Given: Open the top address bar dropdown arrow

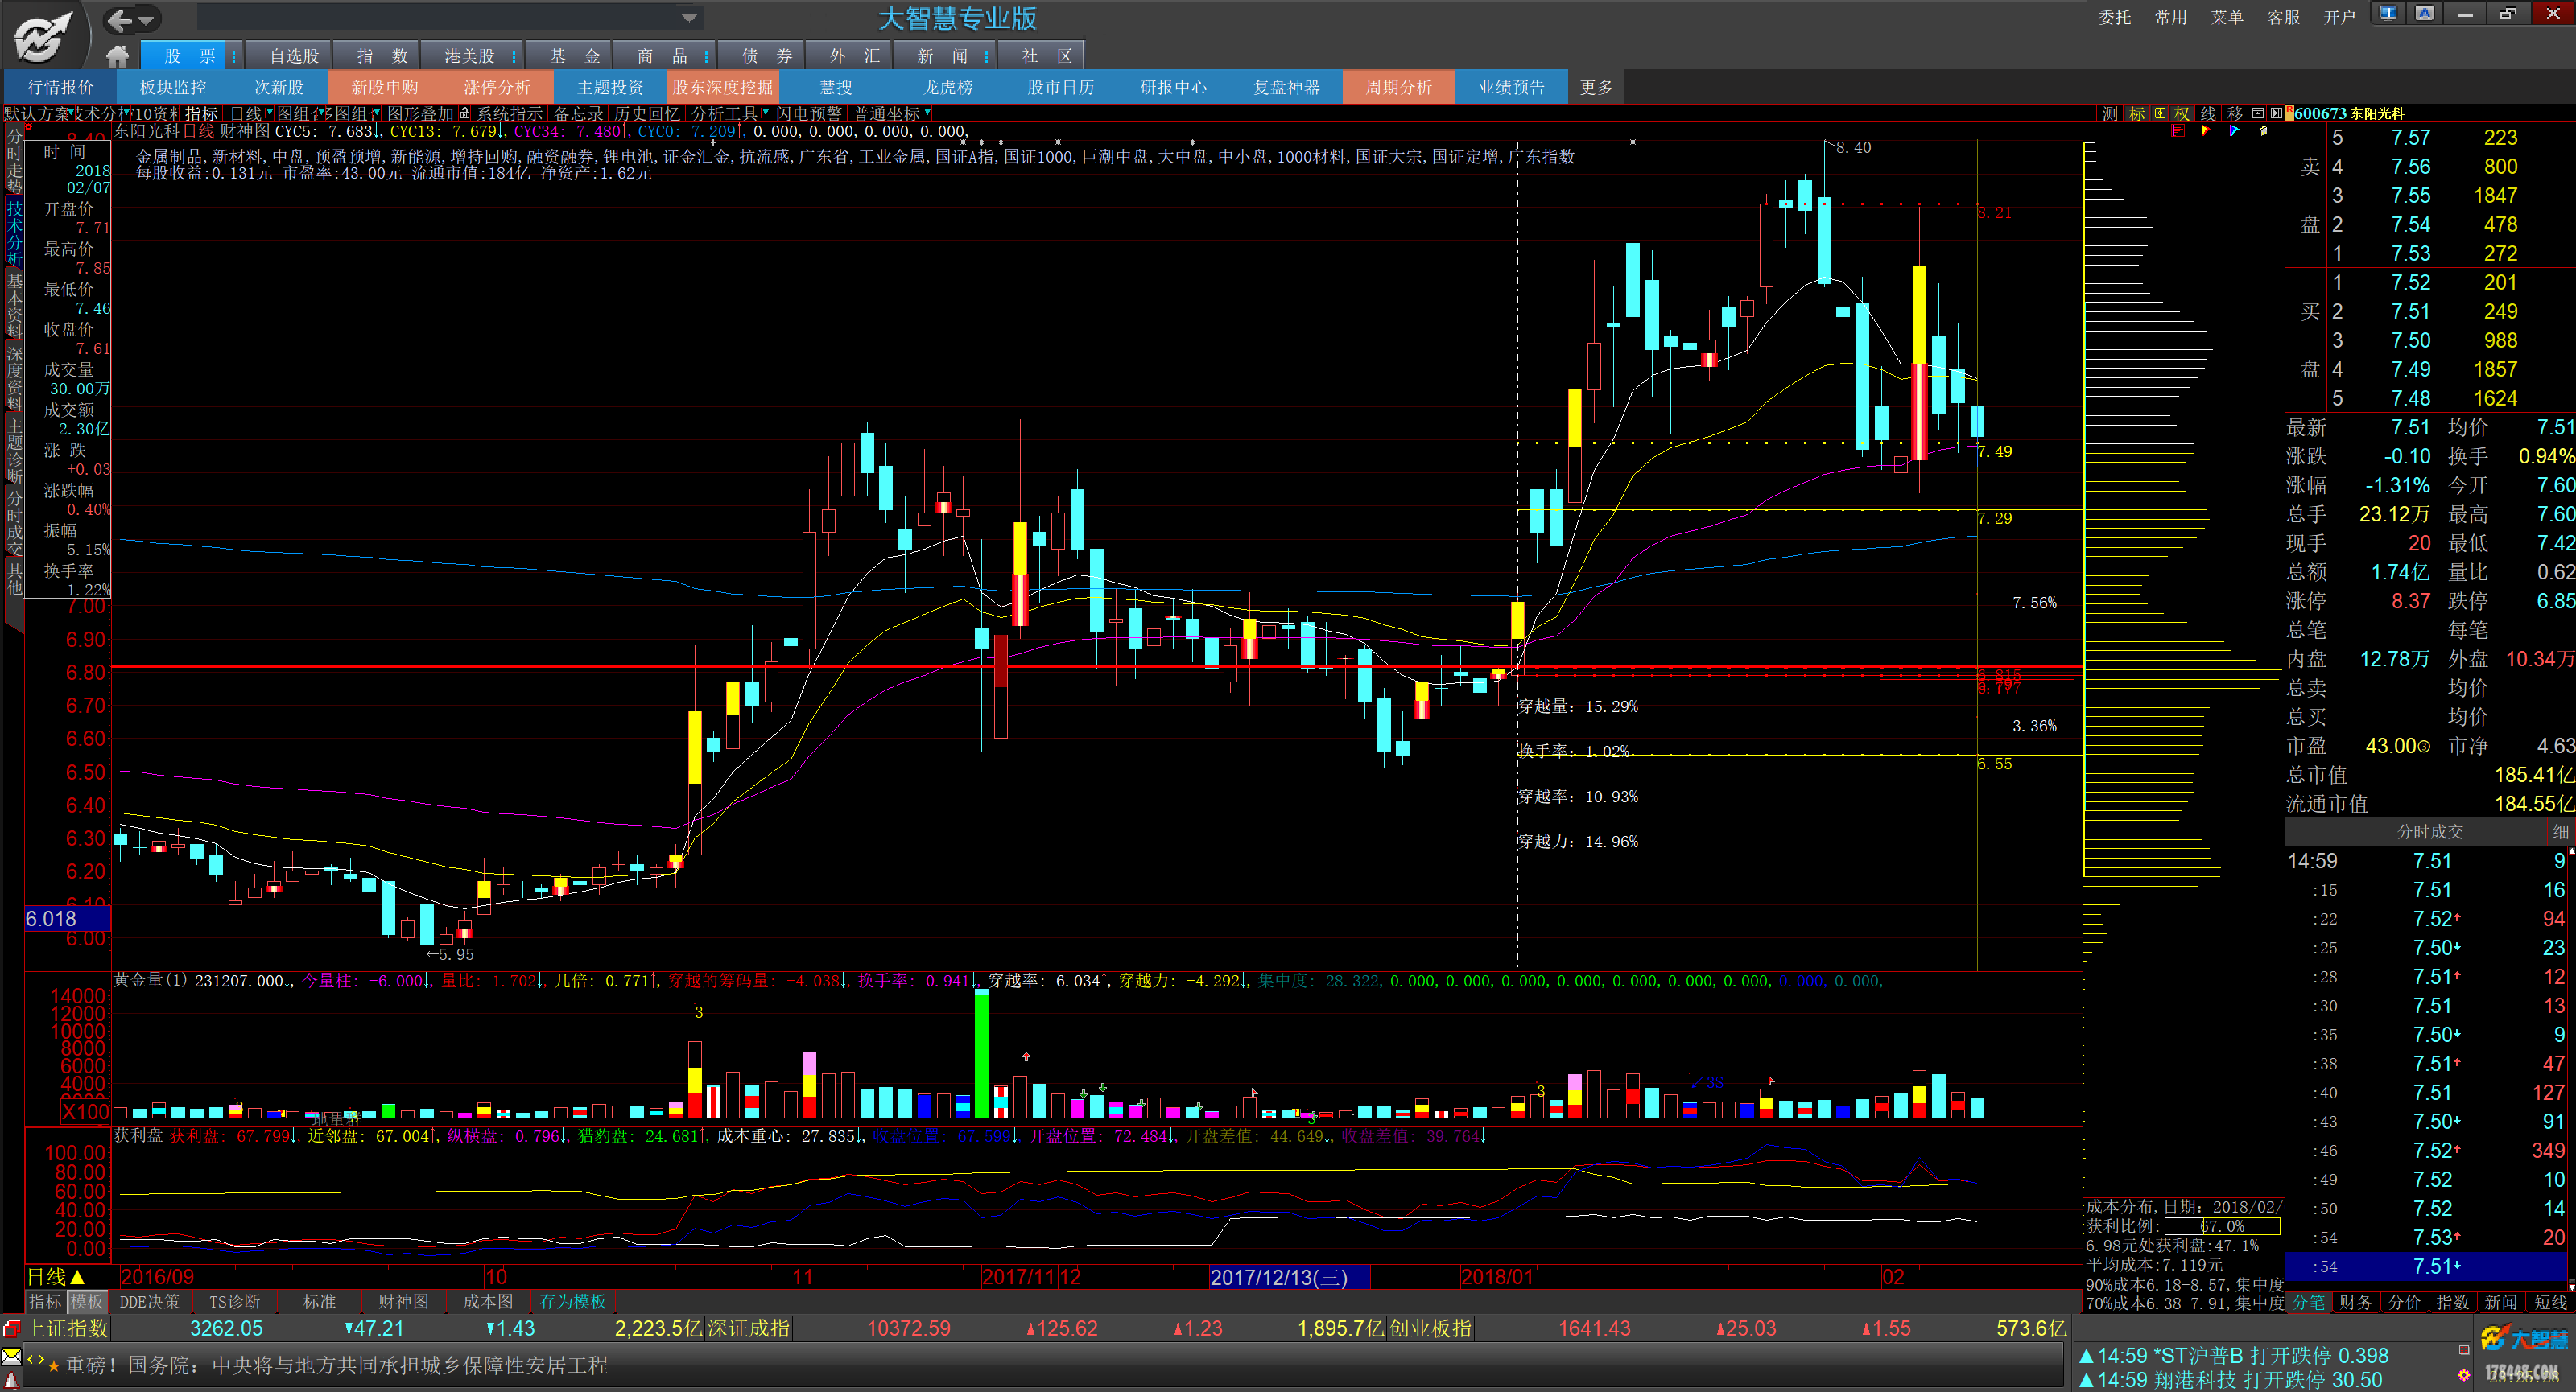Looking at the screenshot, I should tap(688, 18).
